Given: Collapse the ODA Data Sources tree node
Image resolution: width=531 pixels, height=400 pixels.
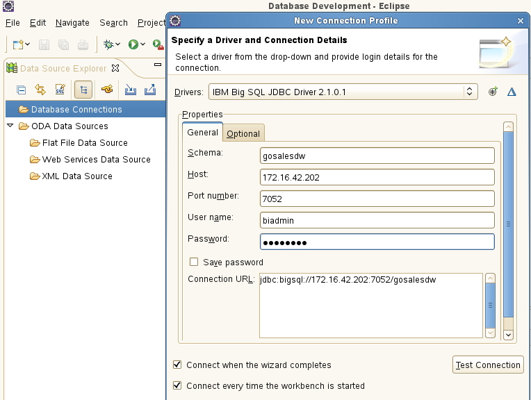Looking at the screenshot, I should (10, 126).
